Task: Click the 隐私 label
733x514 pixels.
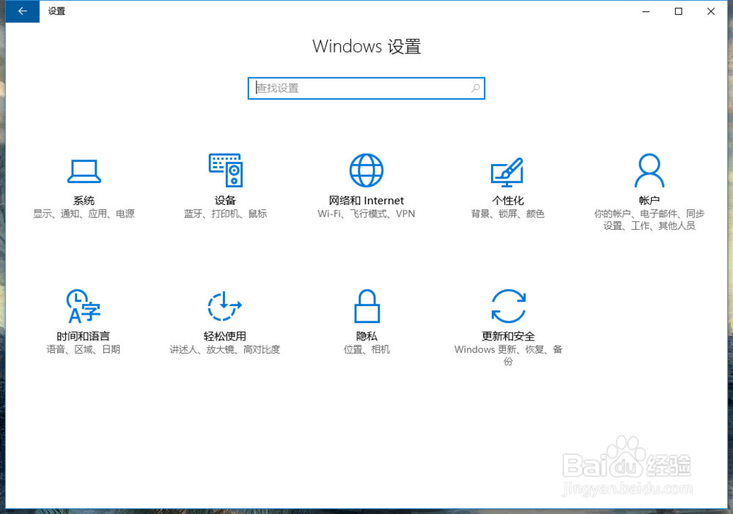Action: tap(366, 336)
